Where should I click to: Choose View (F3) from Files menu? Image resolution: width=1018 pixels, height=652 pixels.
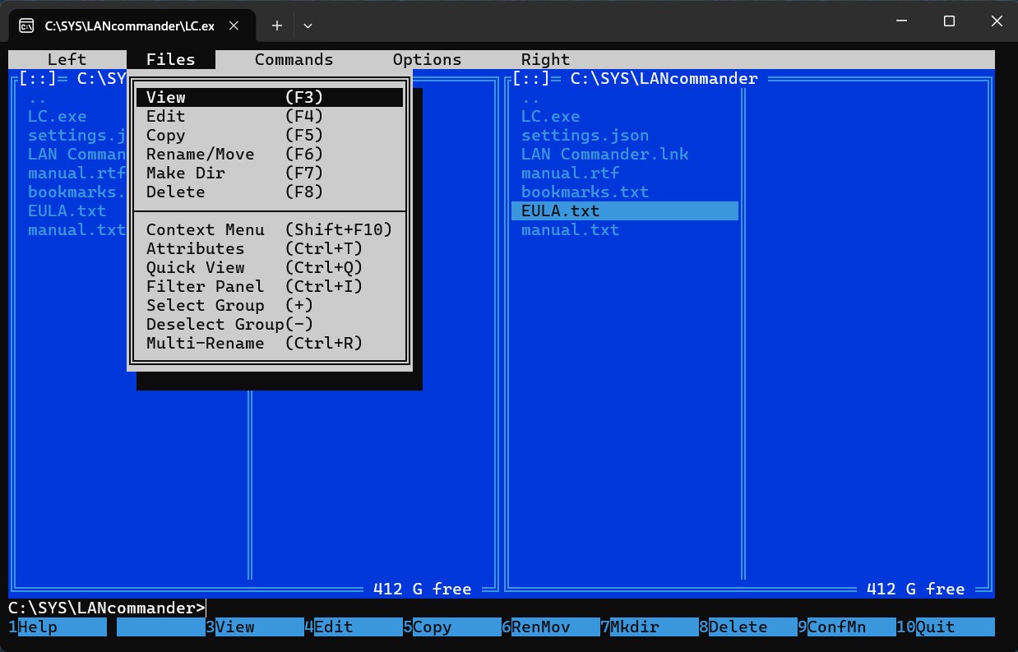pyautogui.click(x=270, y=97)
